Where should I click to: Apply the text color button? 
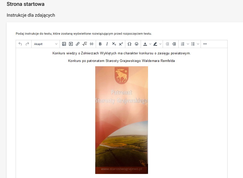(145, 44)
